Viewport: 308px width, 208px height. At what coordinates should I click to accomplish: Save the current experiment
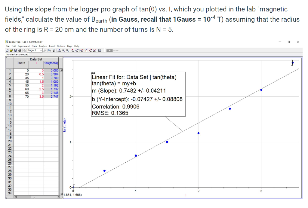pyautogui.click(x=15, y=50)
